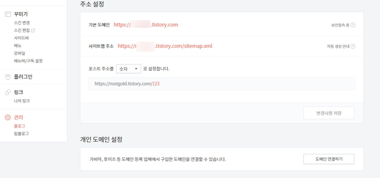Click the 관리 gear icon

point(8,118)
